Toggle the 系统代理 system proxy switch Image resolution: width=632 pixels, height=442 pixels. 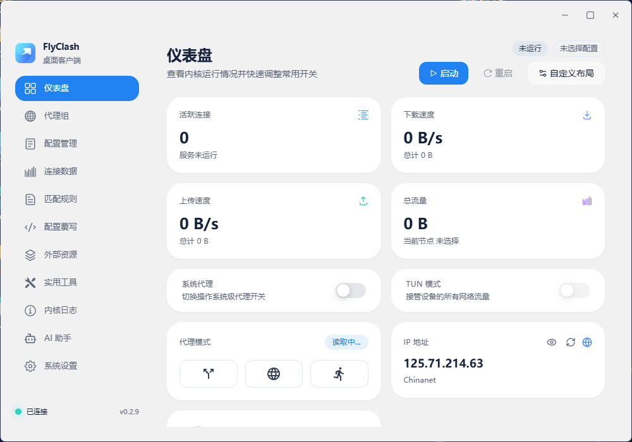click(351, 290)
